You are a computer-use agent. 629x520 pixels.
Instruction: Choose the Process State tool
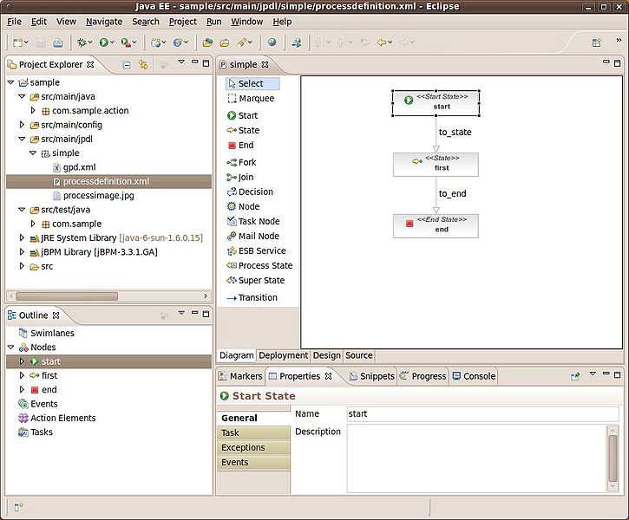tap(259, 266)
